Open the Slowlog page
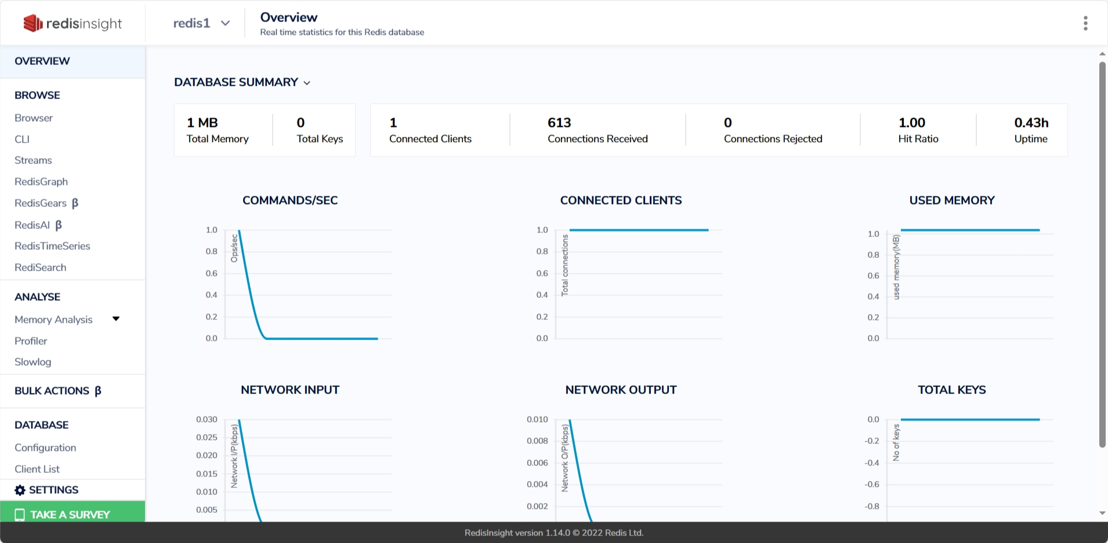 (x=33, y=362)
